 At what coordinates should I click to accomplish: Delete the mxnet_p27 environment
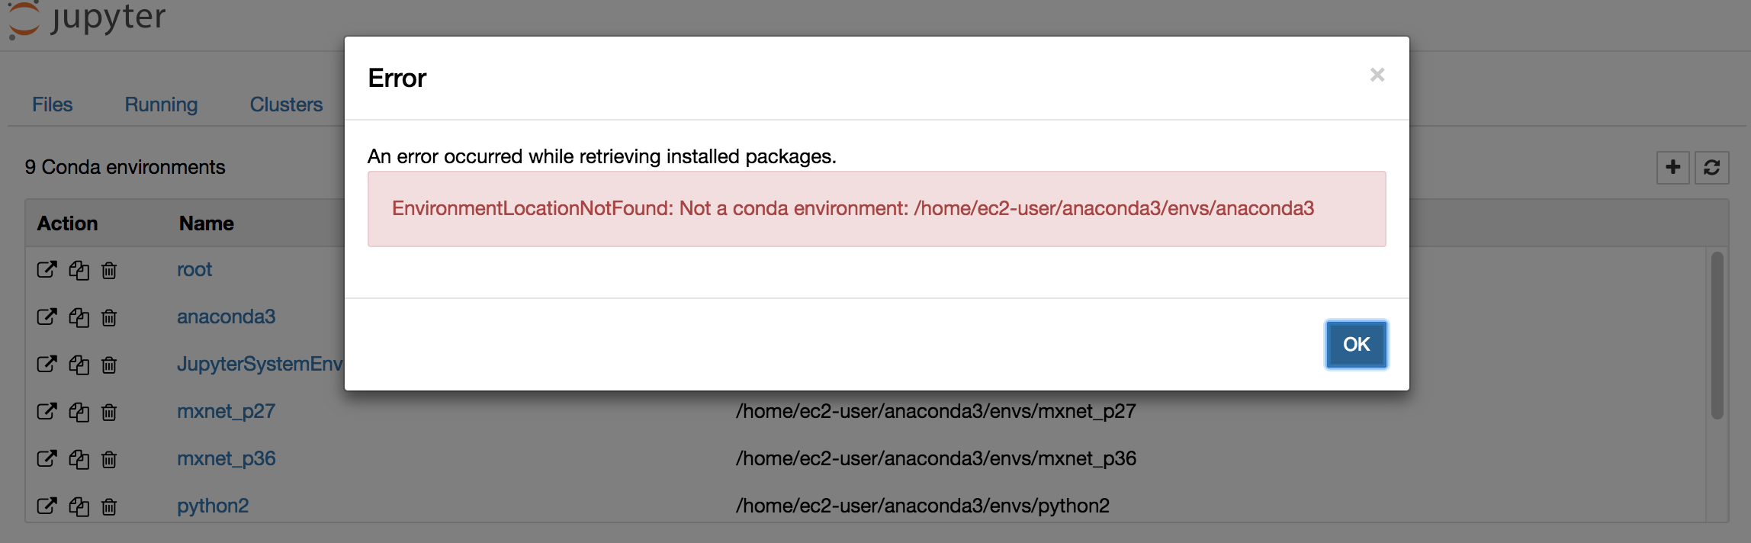point(109,412)
